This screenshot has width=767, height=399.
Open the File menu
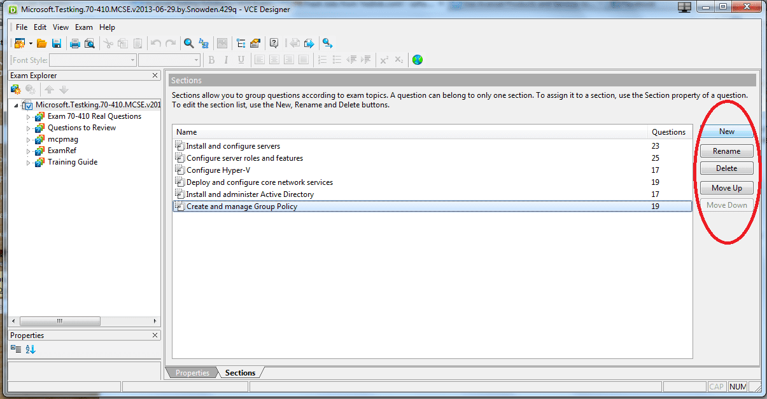coord(22,27)
